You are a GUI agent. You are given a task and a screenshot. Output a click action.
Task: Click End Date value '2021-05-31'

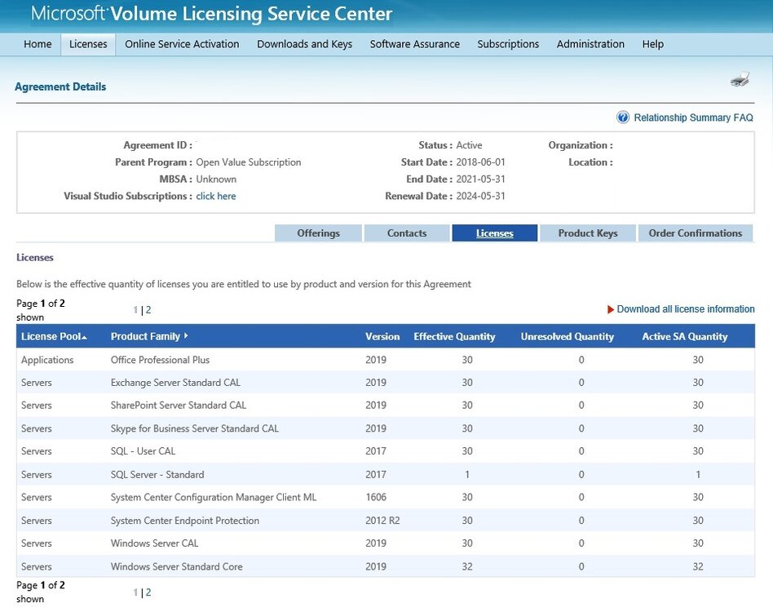point(480,179)
